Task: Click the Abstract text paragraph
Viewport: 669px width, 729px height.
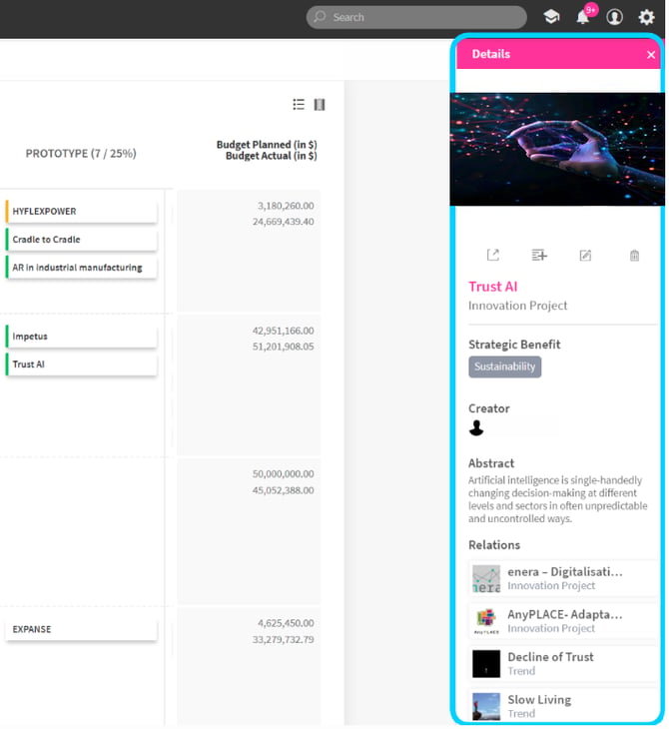Action: (x=557, y=499)
